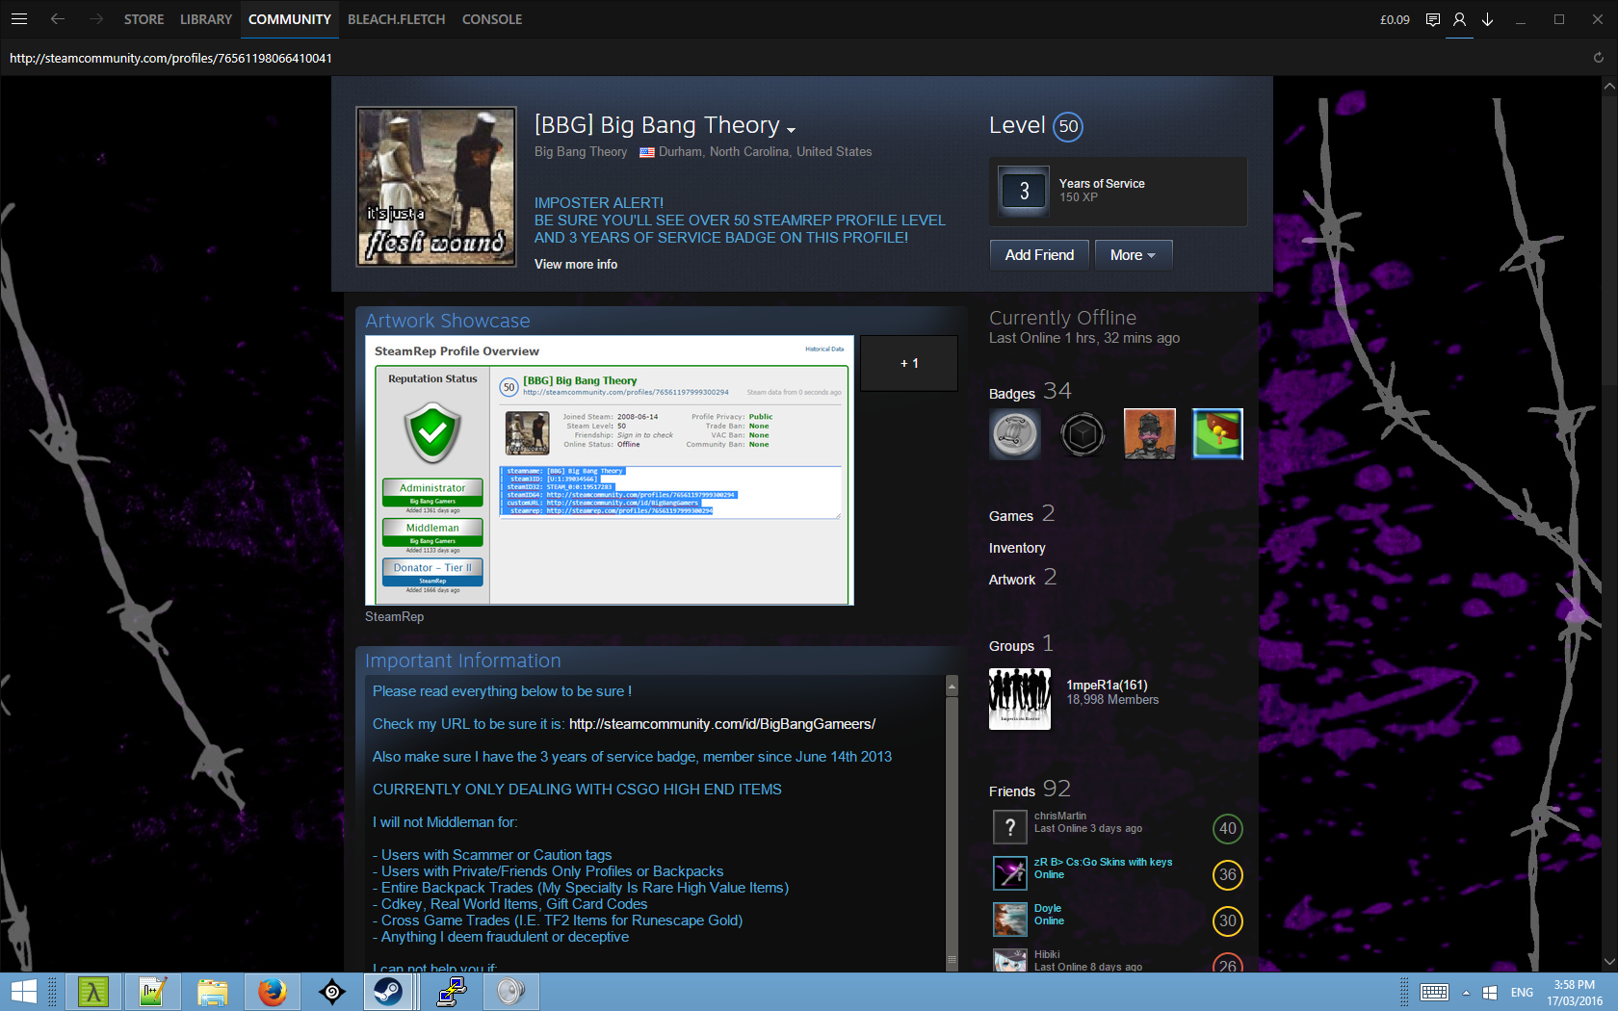
Task: Open the downloads arrow icon
Action: tap(1487, 19)
